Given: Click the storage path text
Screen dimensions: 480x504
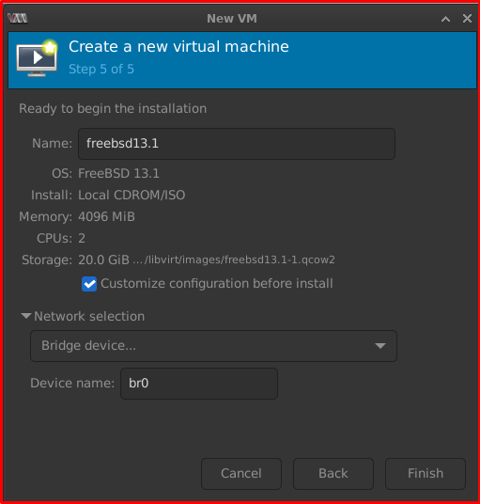Looking at the screenshot, I should point(234,260).
